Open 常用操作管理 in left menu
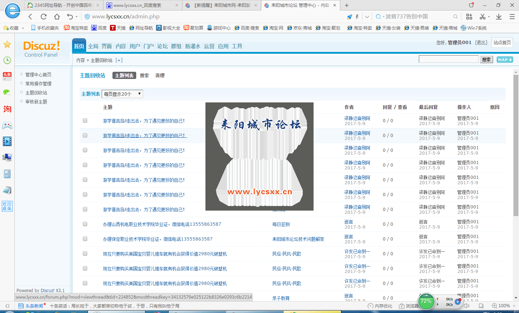This screenshot has width=519, height=313. pyautogui.click(x=38, y=84)
